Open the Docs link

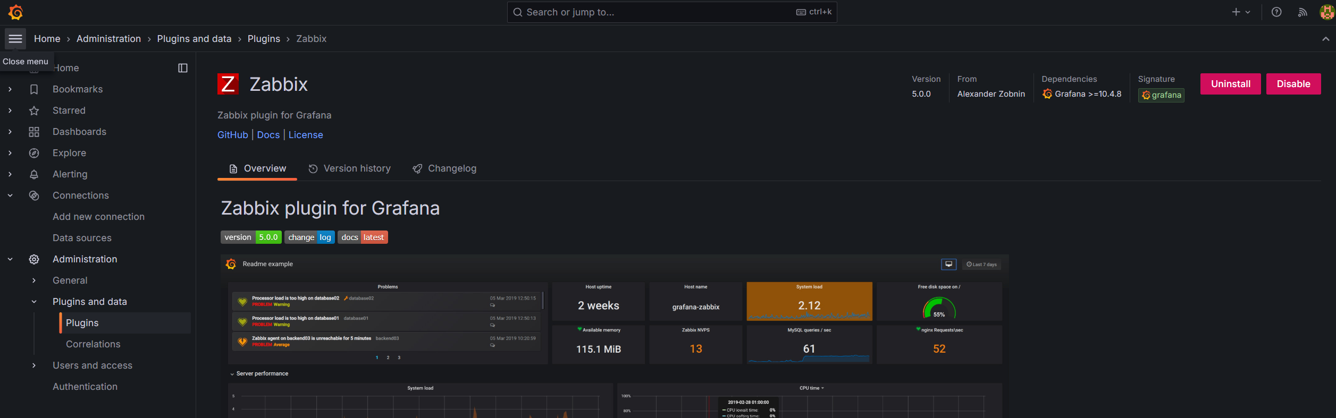[x=268, y=135]
